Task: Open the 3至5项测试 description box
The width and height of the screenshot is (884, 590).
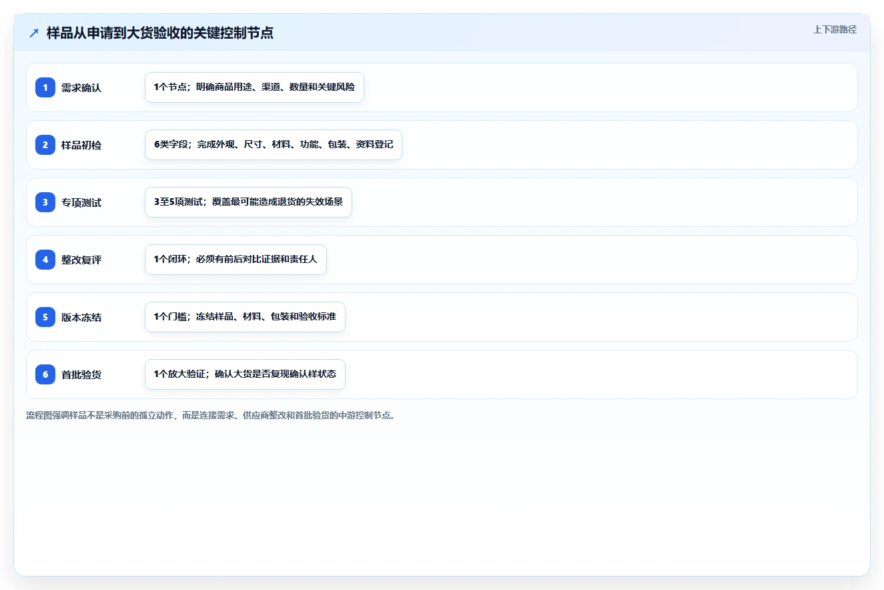Action: point(248,202)
